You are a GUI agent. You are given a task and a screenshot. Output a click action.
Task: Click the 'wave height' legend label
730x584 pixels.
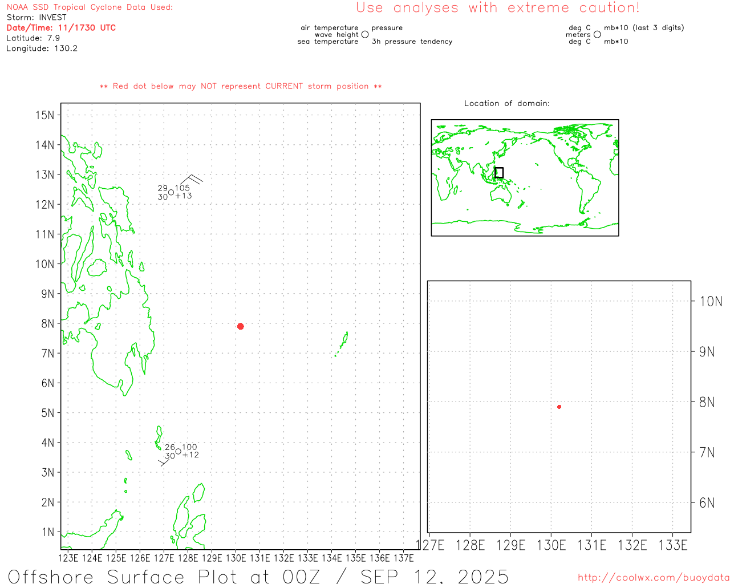tap(336, 34)
